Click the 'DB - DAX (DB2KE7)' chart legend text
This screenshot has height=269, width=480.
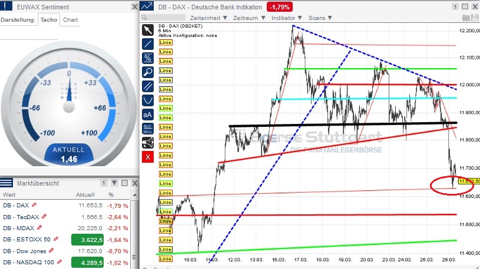(180, 26)
